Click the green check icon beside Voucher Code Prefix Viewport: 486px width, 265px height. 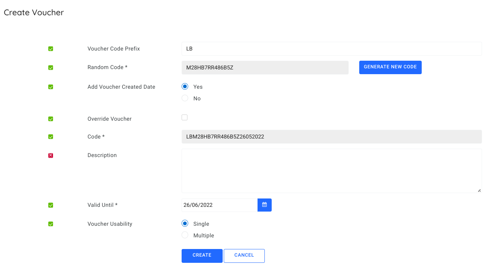tap(50, 48)
